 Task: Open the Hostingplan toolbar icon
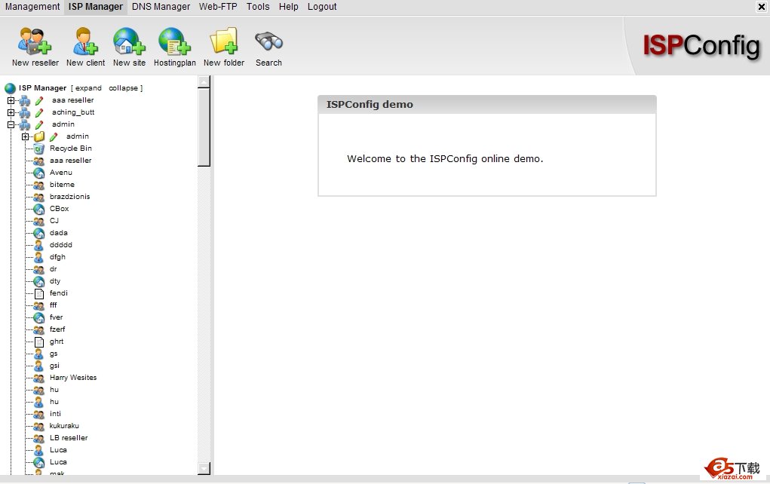click(174, 41)
